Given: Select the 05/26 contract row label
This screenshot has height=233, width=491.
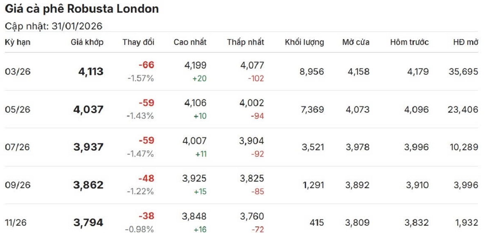Looking at the screenshot, I should 18,109.
